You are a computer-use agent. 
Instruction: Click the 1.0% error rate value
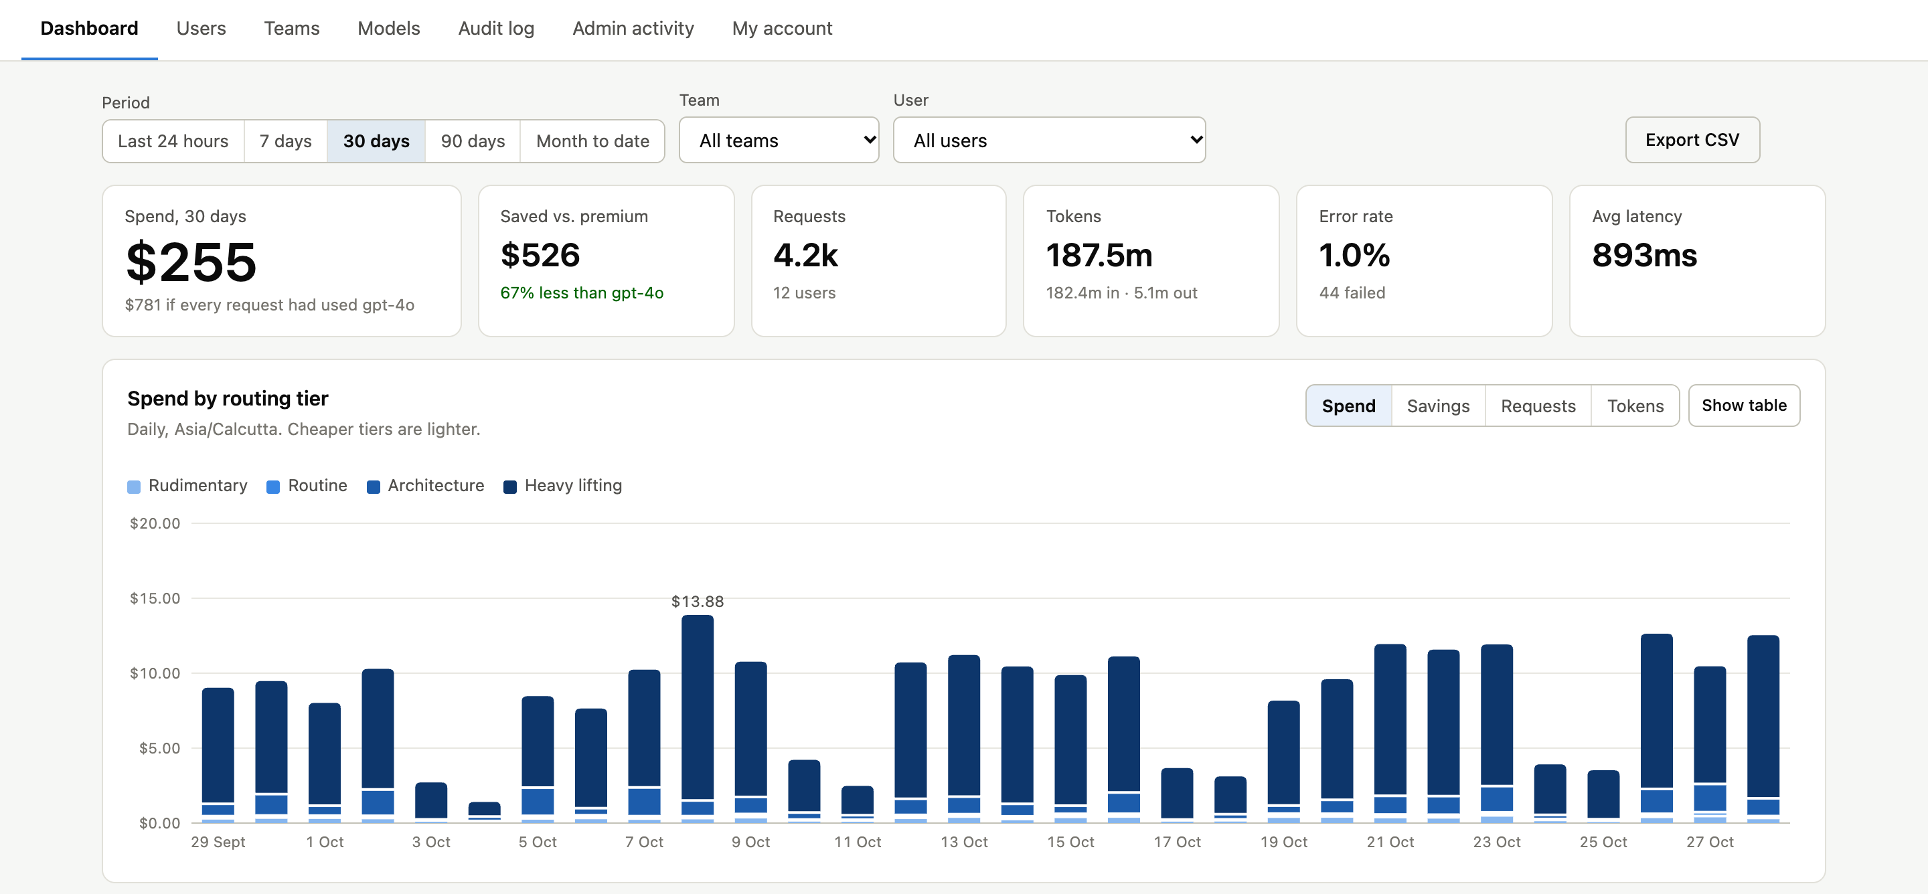[x=1354, y=255]
